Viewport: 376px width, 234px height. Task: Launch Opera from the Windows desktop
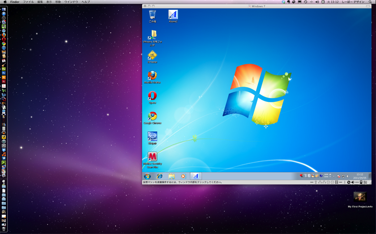(x=152, y=97)
